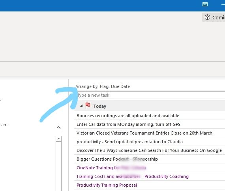225x191 pixels.
Task: Open Discover The 3 Ways task
Action: [x=150, y=150]
